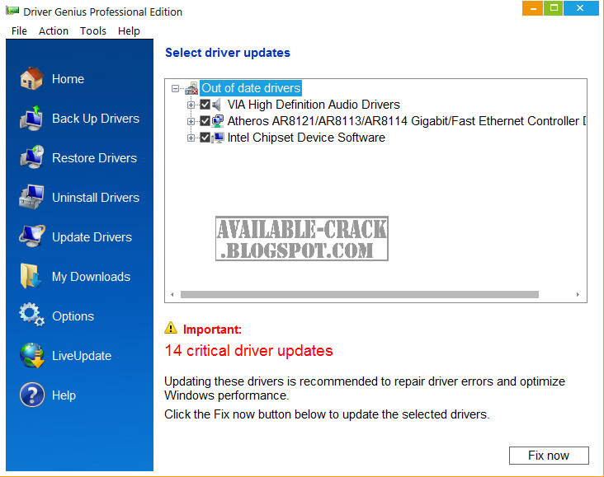Click the Options gears icon
This screenshot has width=604, height=477.
31,316
